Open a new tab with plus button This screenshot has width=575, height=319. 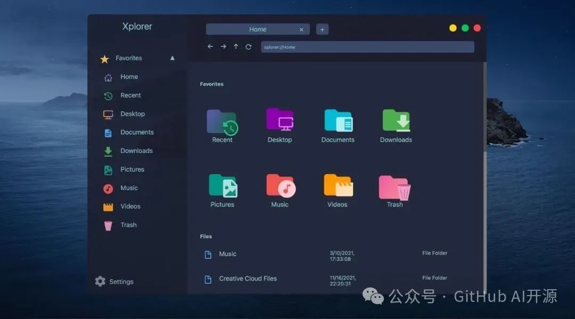coord(322,29)
